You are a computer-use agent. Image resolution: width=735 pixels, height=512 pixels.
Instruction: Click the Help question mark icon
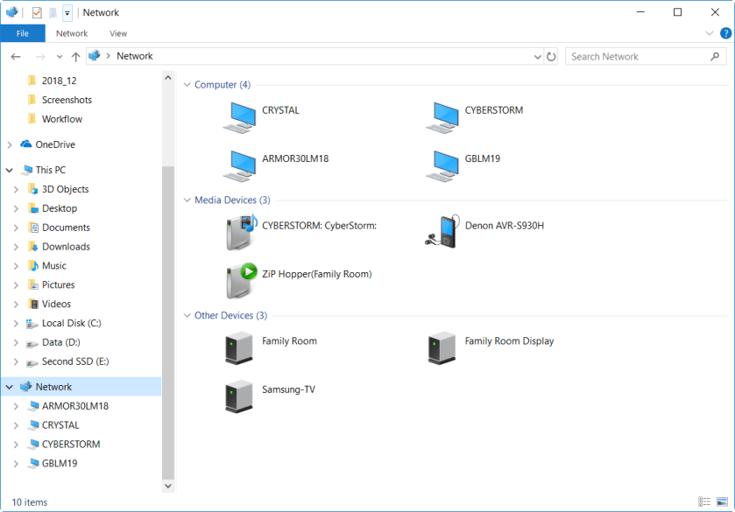[725, 33]
